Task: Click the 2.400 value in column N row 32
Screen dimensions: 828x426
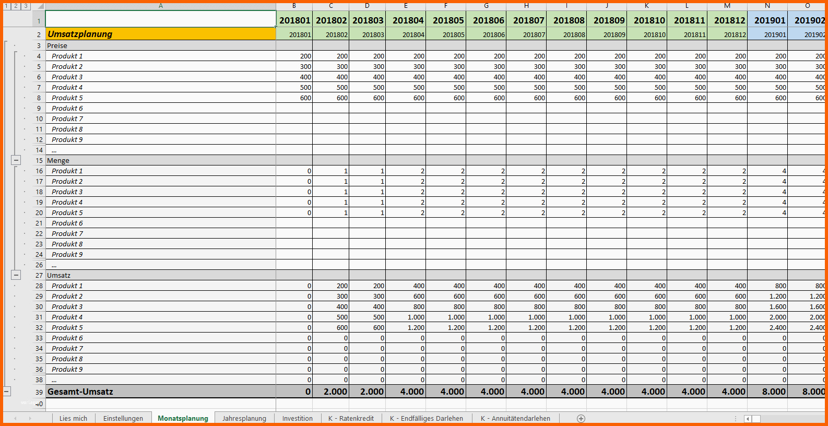Action: (x=767, y=327)
